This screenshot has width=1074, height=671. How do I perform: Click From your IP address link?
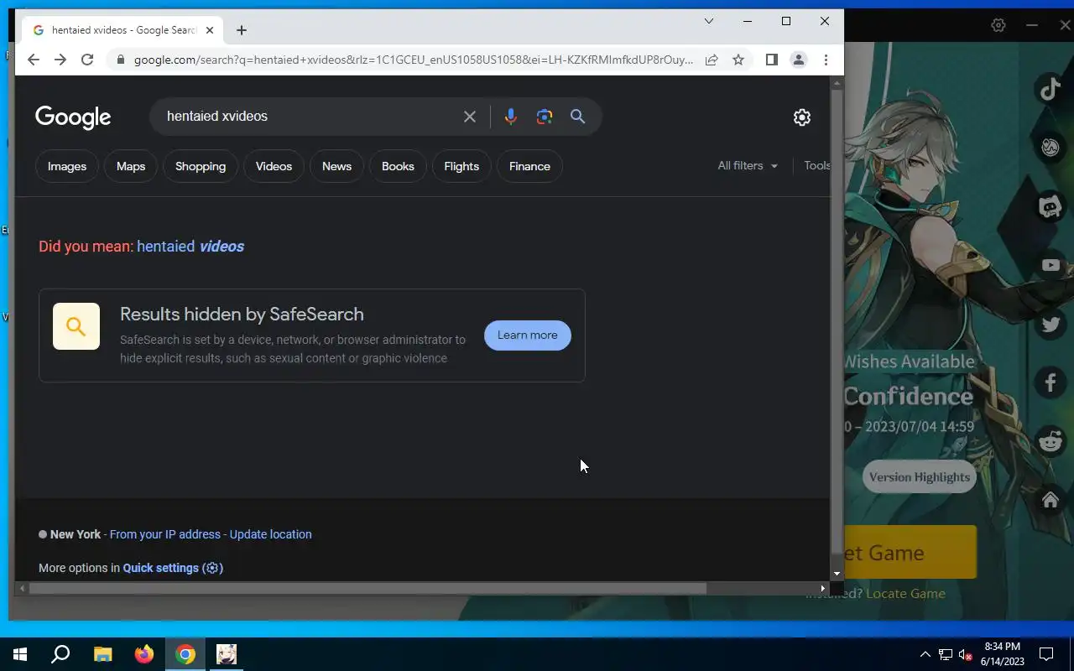coord(165,534)
